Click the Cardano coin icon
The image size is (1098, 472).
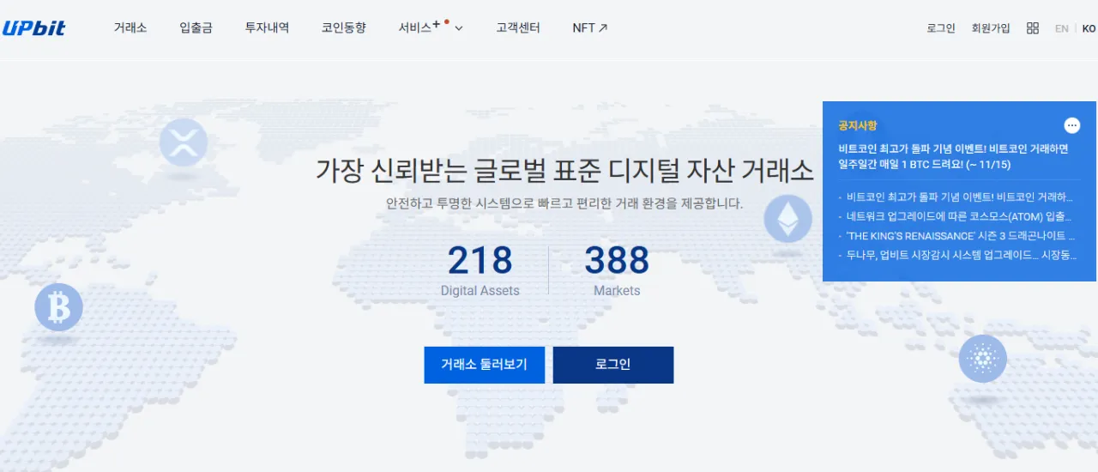(x=982, y=358)
